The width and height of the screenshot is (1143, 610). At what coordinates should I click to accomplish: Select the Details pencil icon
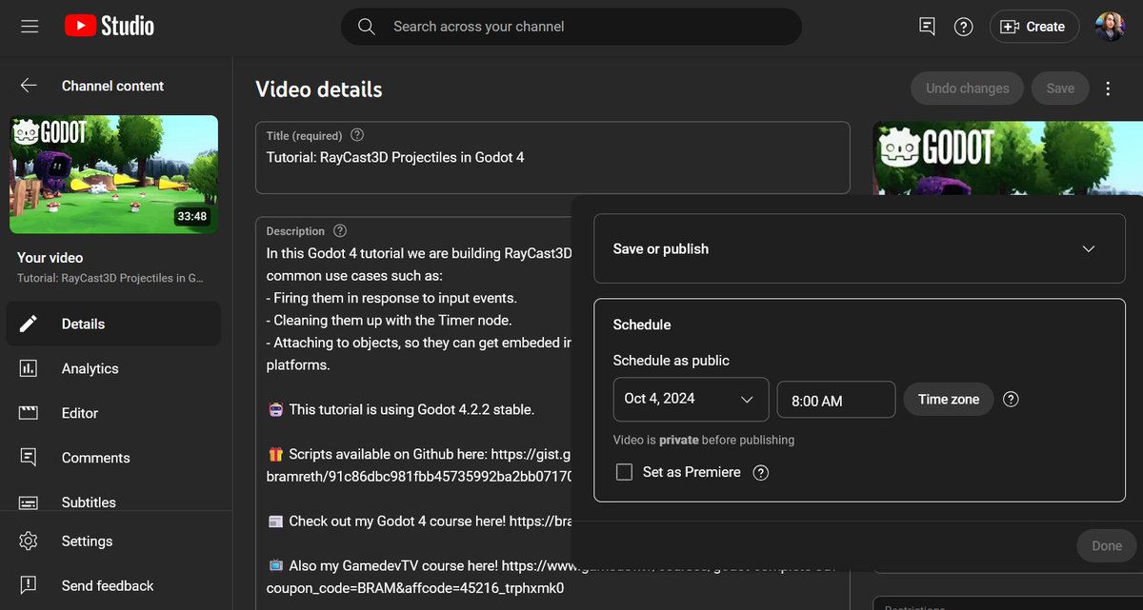pyautogui.click(x=29, y=324)
